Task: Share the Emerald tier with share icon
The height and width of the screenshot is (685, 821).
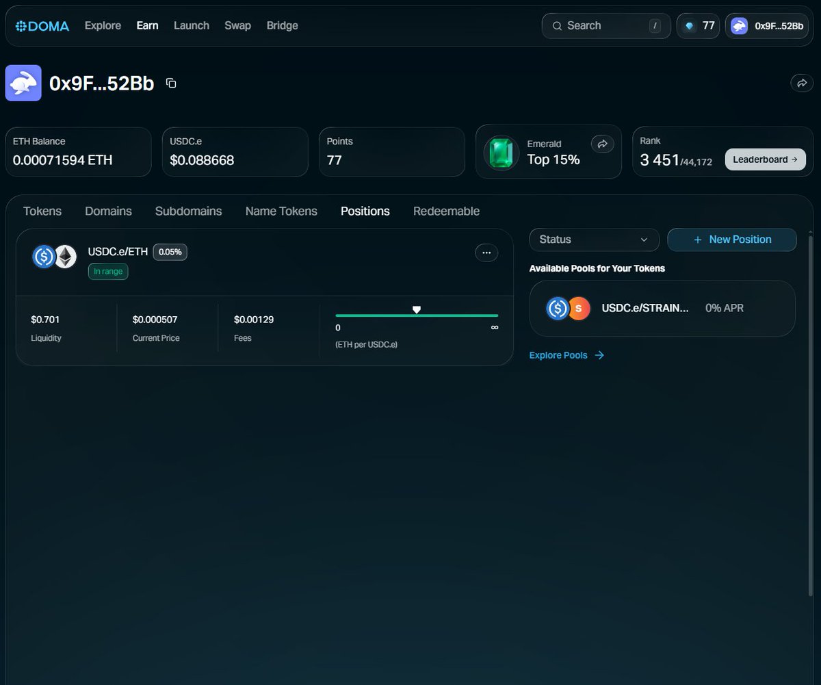Action: pyautogui.click(x=603, y=144)
